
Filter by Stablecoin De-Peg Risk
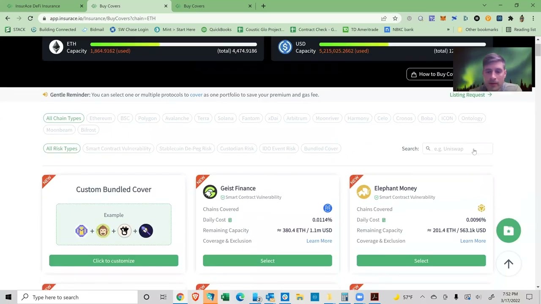click(x=185, y=149)
